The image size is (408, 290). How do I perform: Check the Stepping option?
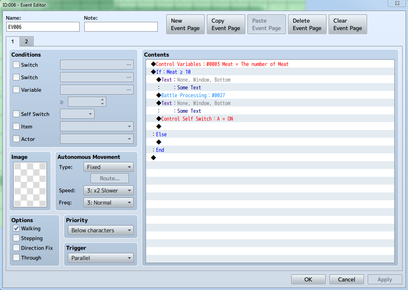tap(16, 238)
